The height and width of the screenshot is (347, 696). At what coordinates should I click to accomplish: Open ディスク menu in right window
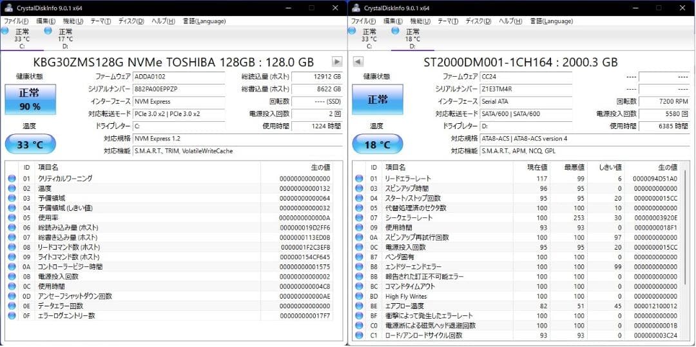(x=478, y=21)
